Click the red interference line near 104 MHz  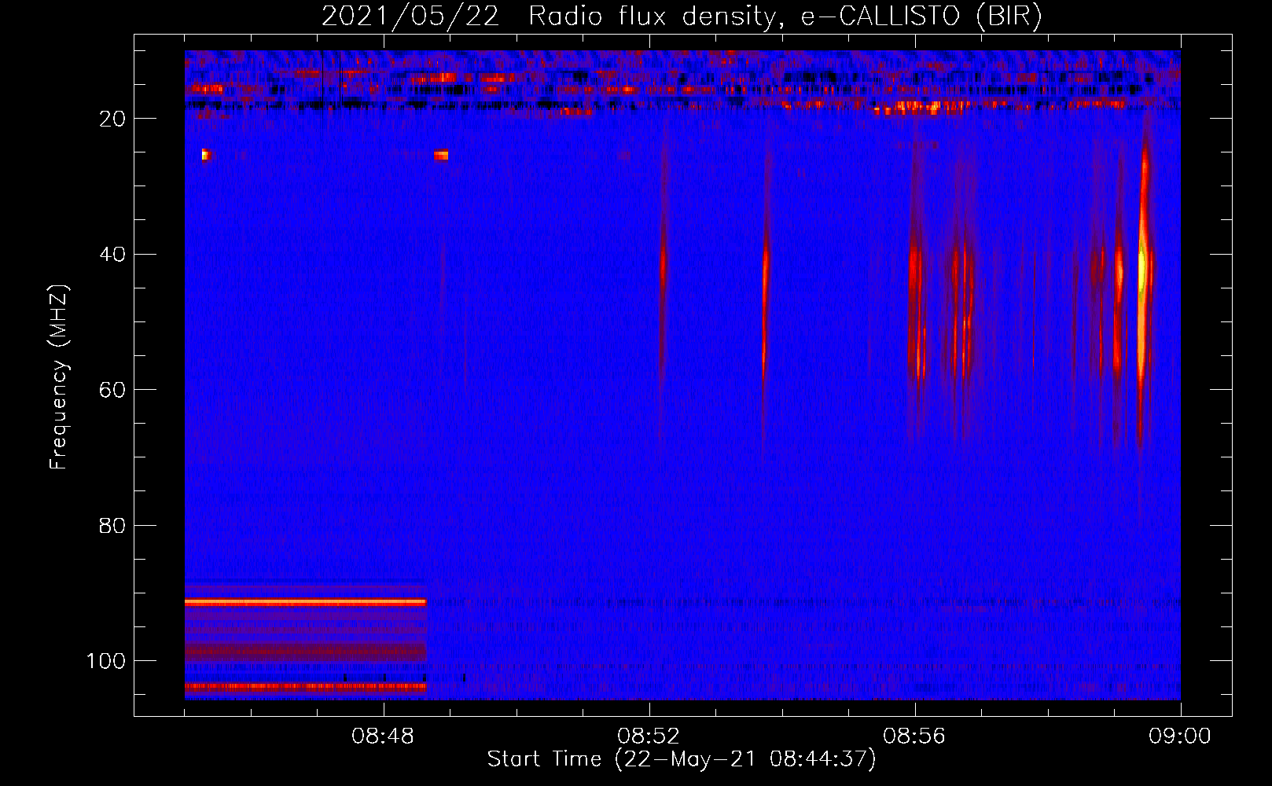(x=306, y=686)
